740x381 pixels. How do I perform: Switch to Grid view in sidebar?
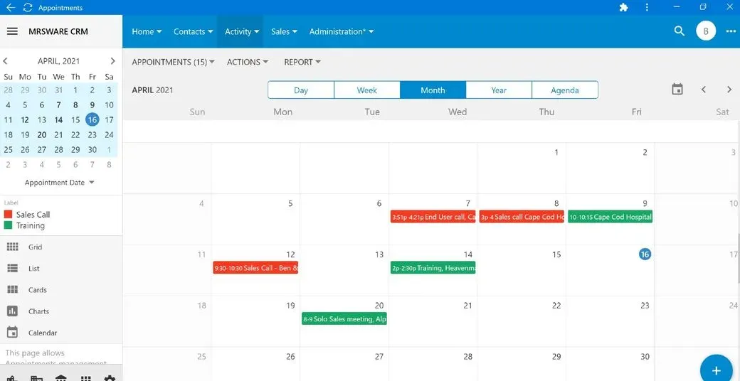(35, 247)
